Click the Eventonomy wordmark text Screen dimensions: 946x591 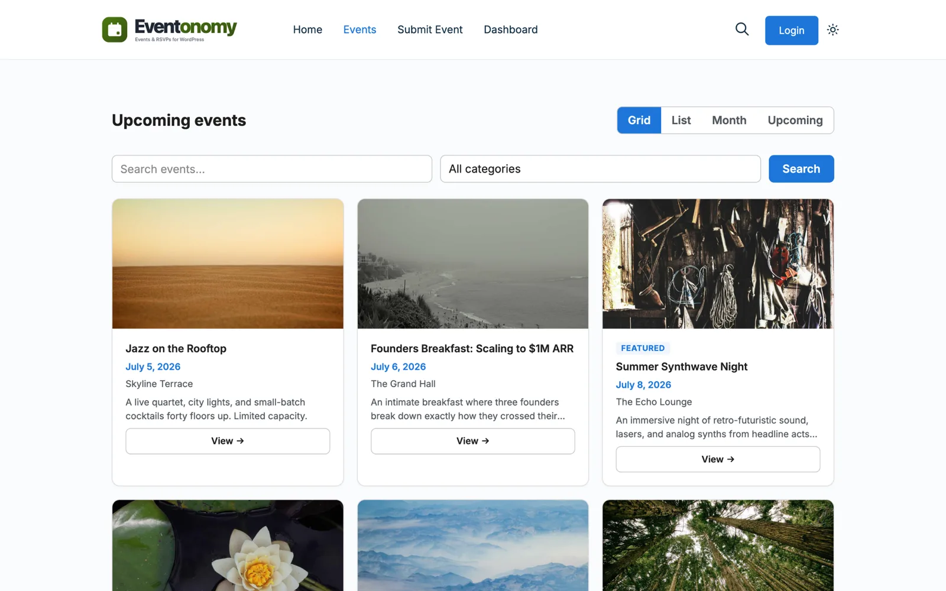186,27
